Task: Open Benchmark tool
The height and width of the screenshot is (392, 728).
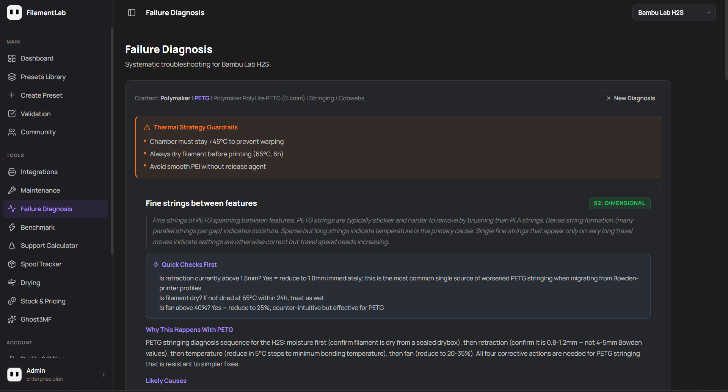Action: (x=55, y=227)
